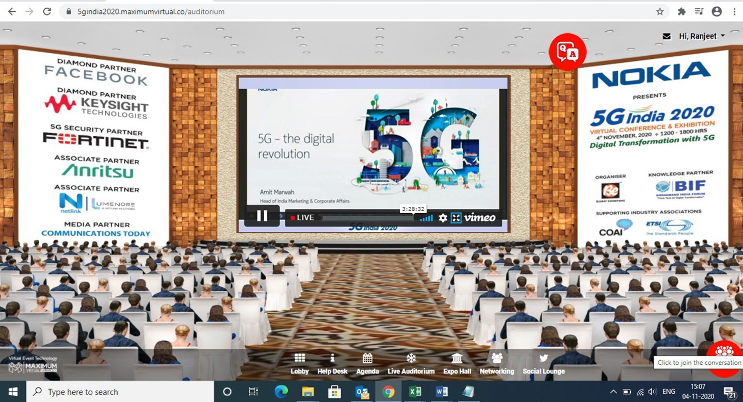
Task: Bookmark this page with the star
Action: click(660, 11)
